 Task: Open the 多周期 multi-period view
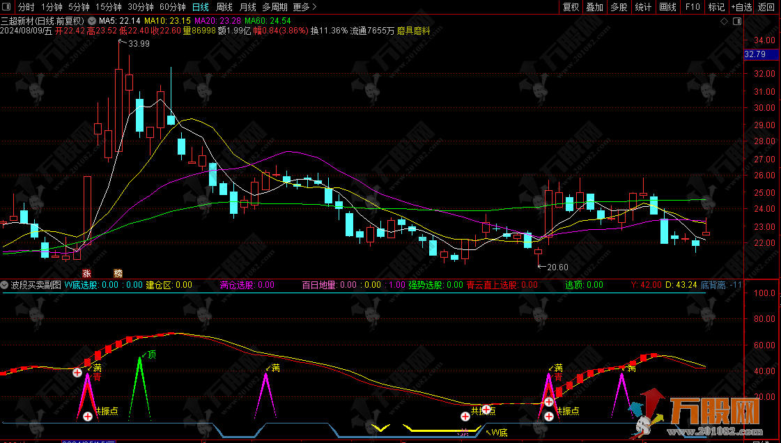pos(274,7)
